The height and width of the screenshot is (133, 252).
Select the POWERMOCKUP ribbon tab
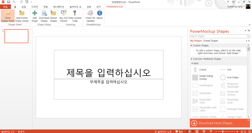click(x=115, y=7)
